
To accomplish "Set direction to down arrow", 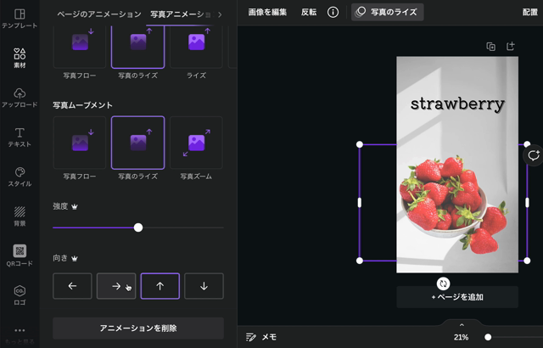I will (x=204, y=286).
